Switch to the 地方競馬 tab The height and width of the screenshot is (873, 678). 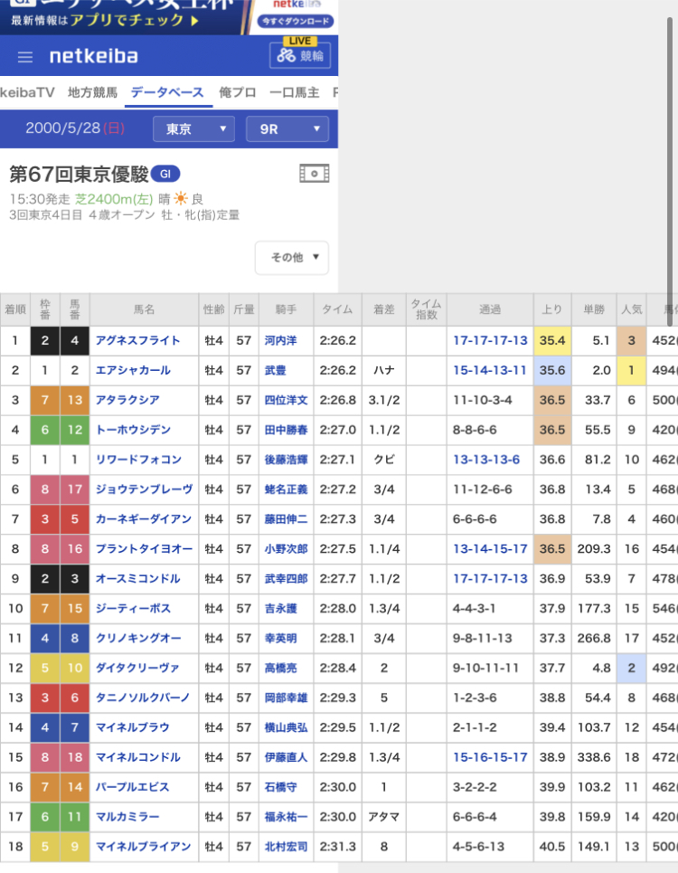coord(92,92)
